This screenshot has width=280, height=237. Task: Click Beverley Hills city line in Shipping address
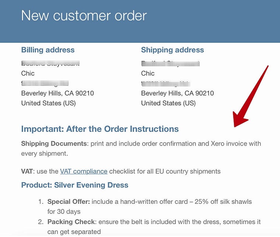(x=177, y=93)
